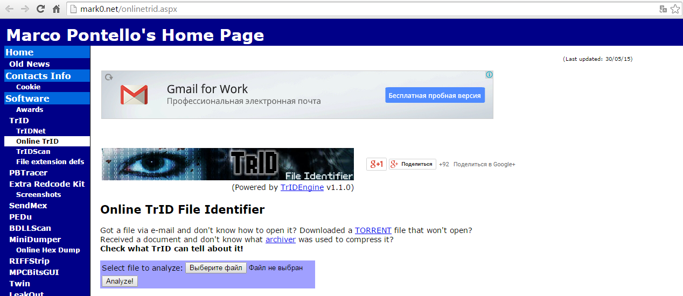683x296 pixels.
Task: Open Home in the sidebar
Action: pos(47,52)
